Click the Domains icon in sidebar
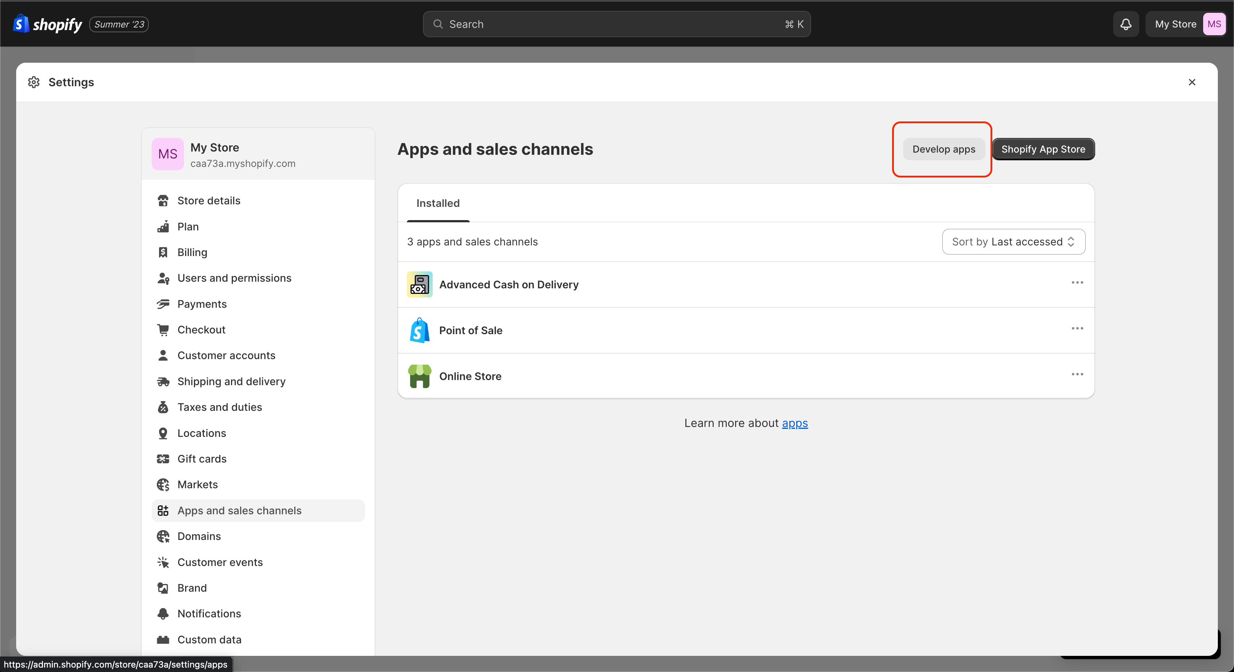The image size is (1234, 672). click(163, 536)
